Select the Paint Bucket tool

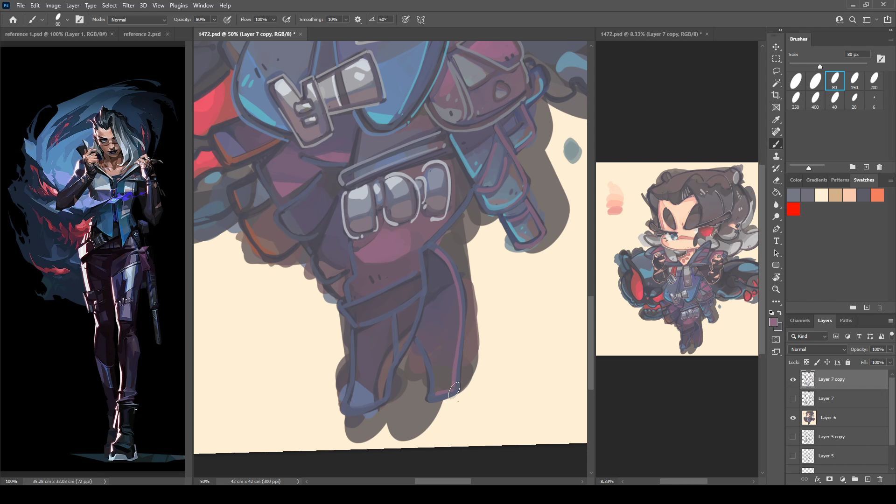point(776,193)
